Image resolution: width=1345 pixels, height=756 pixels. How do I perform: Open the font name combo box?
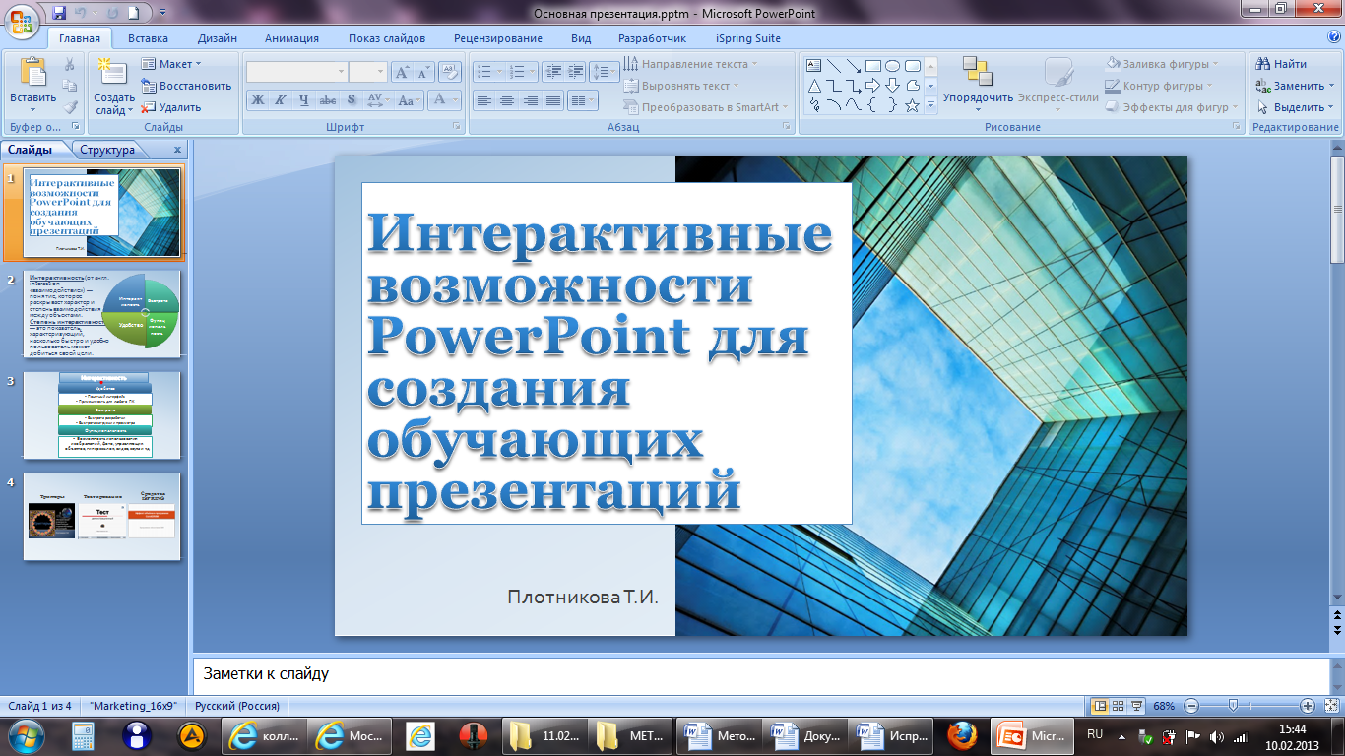tap(296, 72)
